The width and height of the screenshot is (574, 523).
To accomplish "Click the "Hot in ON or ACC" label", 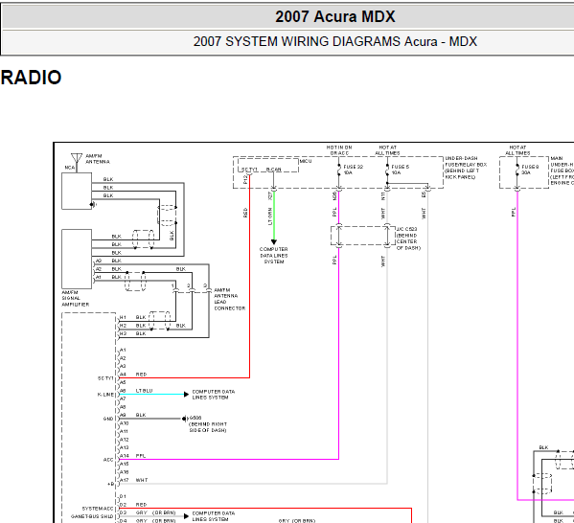I will pyautogui.click(x=339, y=150).
